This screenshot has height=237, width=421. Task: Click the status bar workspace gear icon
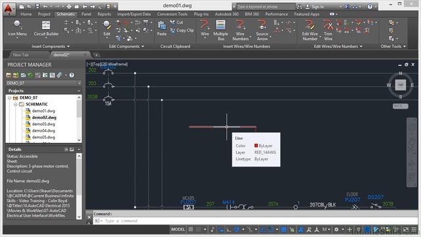[x=336, y=230]
